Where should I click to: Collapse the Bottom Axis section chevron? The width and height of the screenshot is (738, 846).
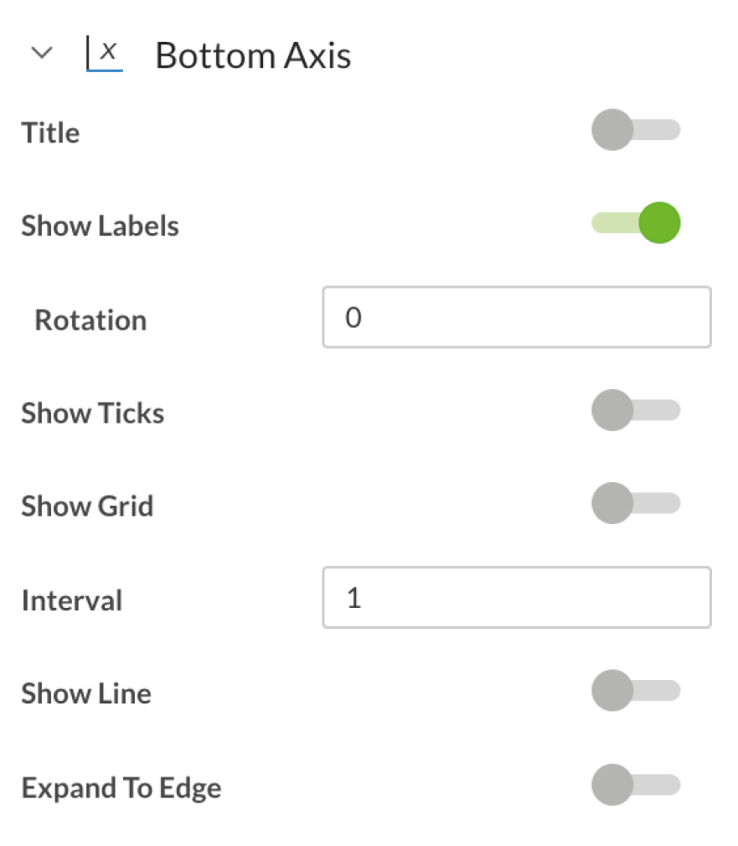coord(42,53)
